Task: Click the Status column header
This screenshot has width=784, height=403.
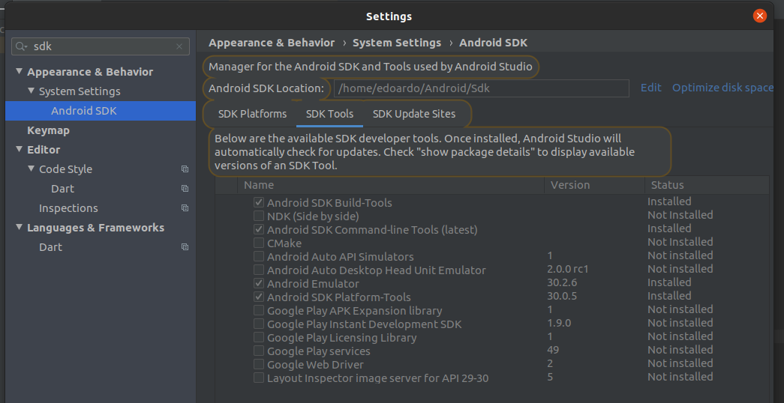Action: pyautogui.click(x=707, y=185)
